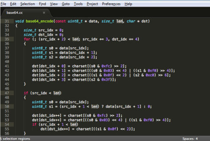
Task: Open the File menu
Action: (4, 4)
